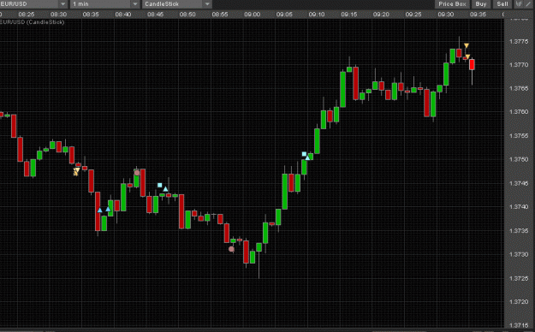Click the Price Box button
The width and height of the screenshot is (535, 332).
pyautogui.click(x=452, y=4)
